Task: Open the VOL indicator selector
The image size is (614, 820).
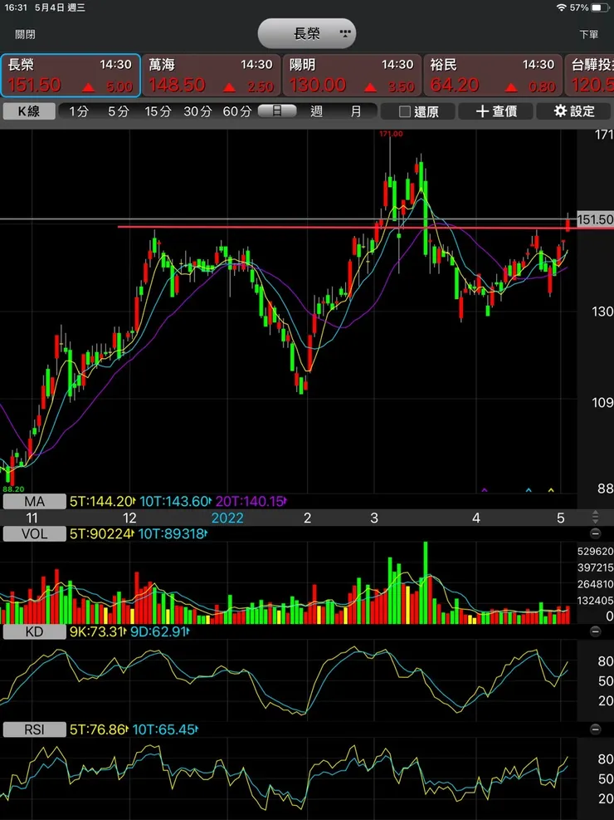Action: click(35, 534)
